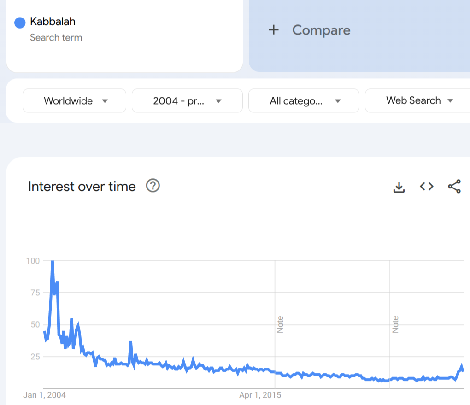This screenshot has width=470, height=405.
Task: Share the Interest over time chart
Action: tap(454, 186)
